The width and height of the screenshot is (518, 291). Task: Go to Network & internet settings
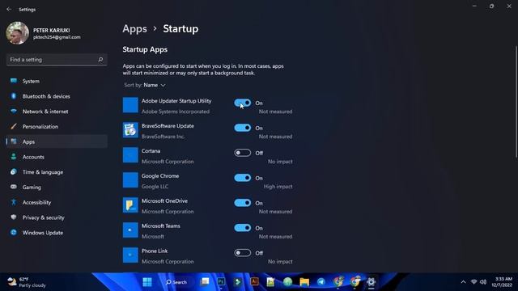(57, 112)
